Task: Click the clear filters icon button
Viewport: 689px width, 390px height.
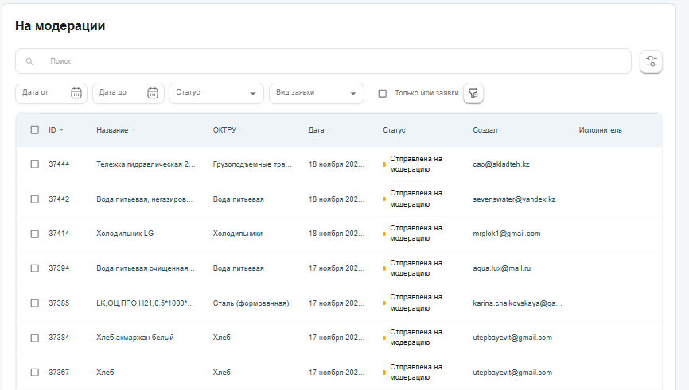Action: (473, 93)
